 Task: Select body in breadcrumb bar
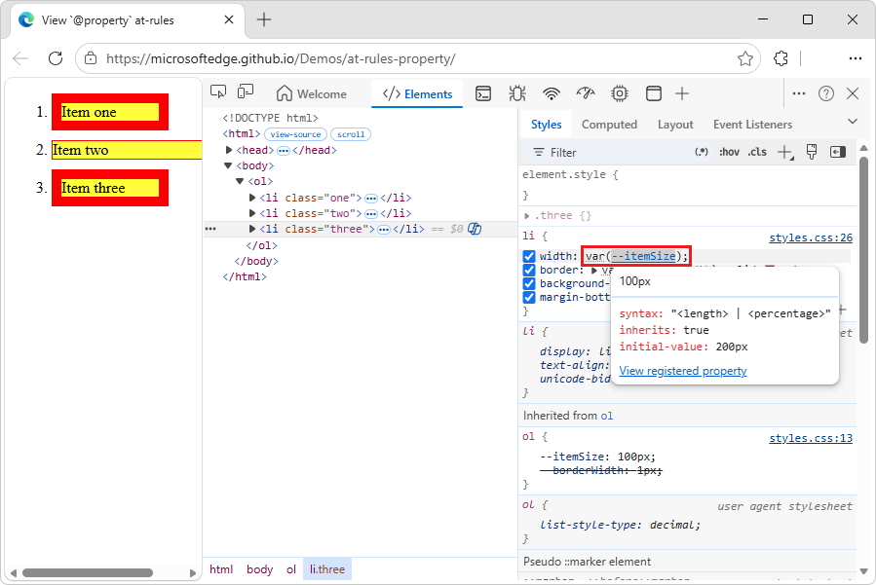point(260,569)
